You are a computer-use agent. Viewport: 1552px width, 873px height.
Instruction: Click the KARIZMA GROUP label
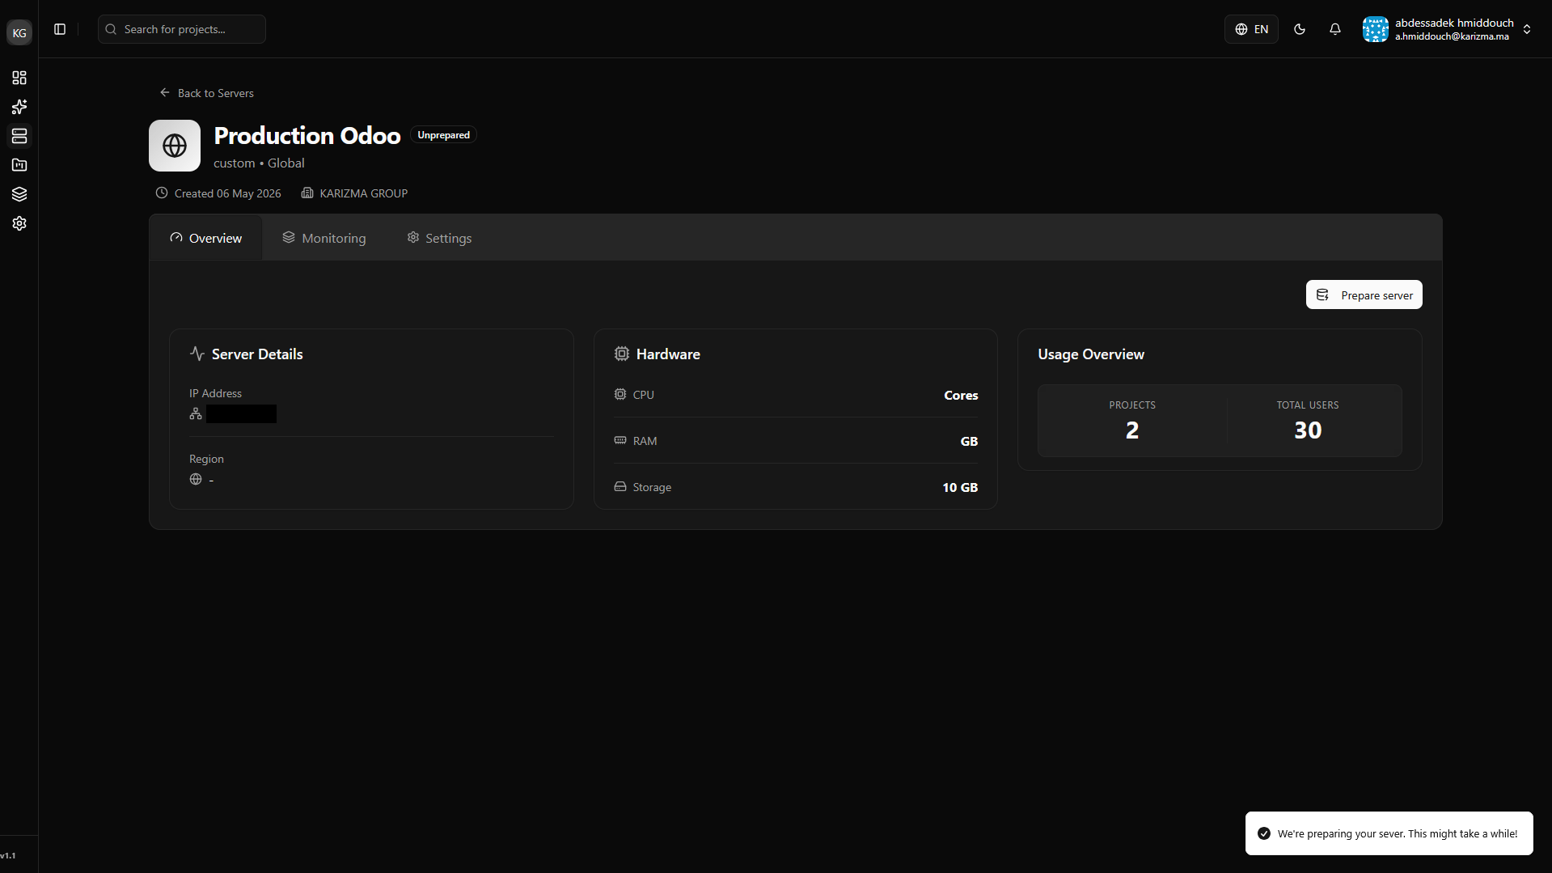click(364, 193)
